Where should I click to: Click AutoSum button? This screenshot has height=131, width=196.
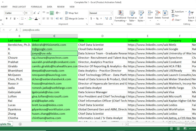178,12
